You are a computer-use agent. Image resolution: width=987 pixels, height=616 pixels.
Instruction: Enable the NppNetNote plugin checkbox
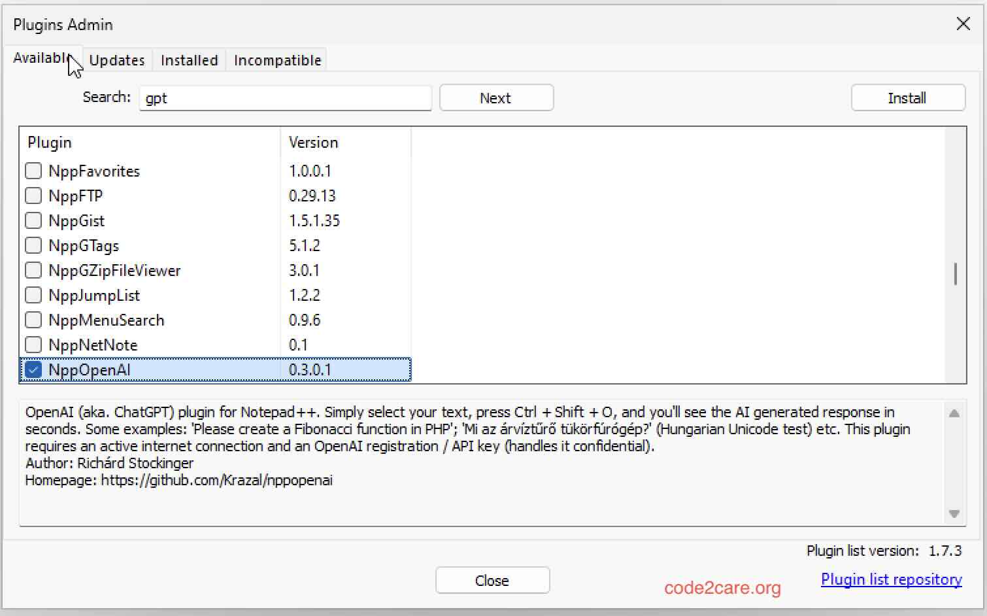(33, 345)
